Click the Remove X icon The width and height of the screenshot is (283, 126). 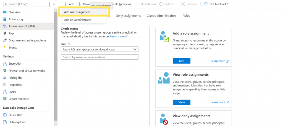click(183, 4)
